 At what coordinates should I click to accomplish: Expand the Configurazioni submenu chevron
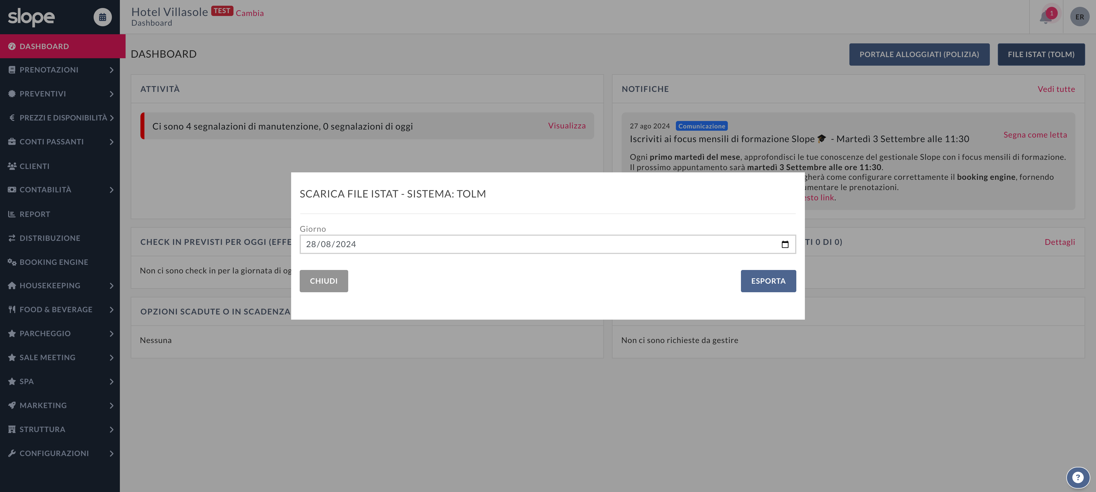(x=112, y=453)
